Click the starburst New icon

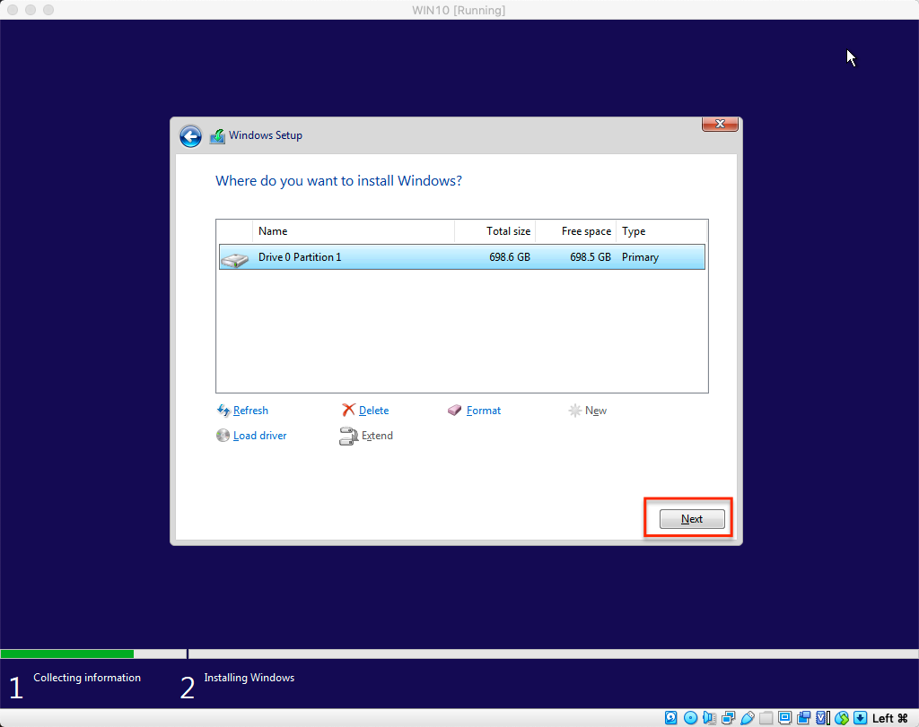575,411
